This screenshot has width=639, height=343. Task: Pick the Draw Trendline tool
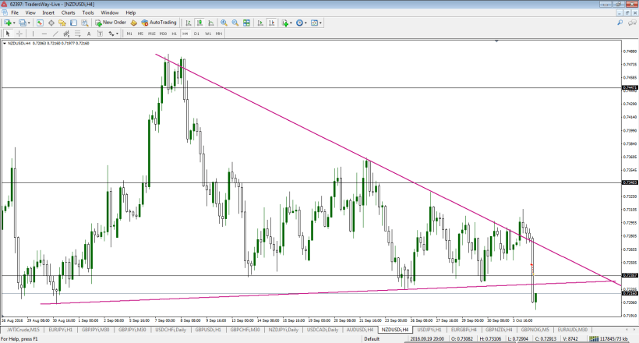coord(55,34)
